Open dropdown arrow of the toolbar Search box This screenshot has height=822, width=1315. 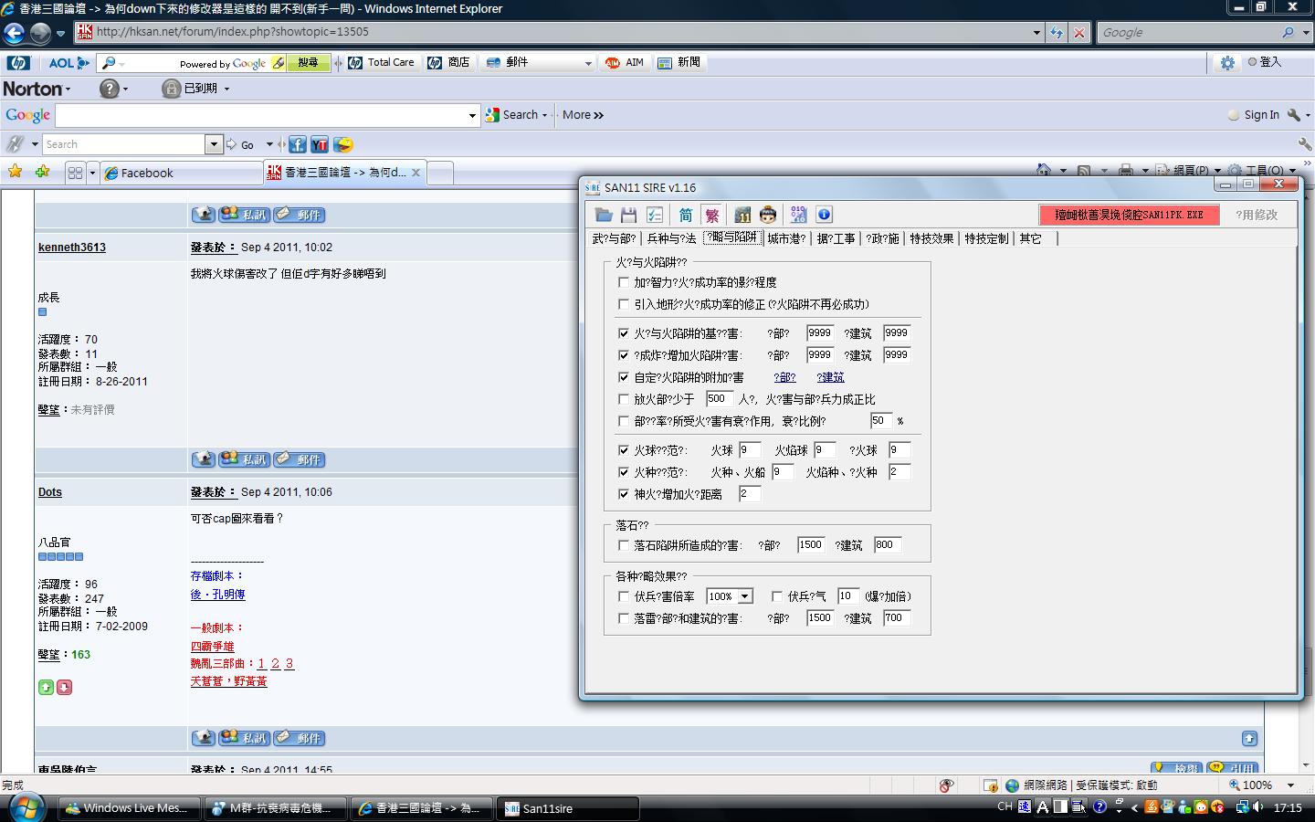tap(214, 144)
